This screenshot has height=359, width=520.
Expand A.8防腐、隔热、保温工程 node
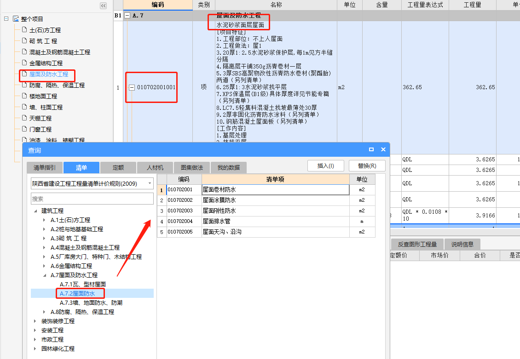(x=45, y=312)
